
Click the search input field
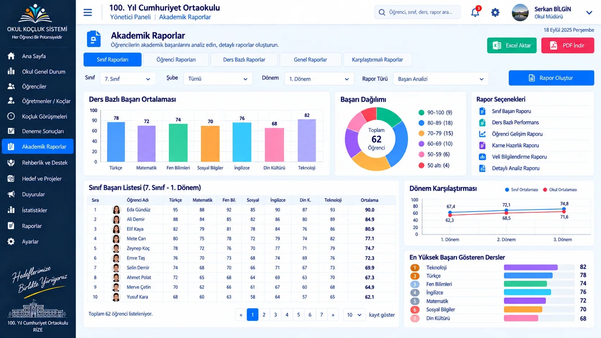(x=417, y=12)
